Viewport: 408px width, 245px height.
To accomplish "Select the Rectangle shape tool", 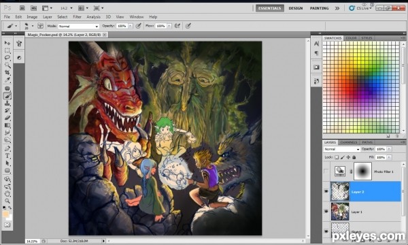I will 7,171.
